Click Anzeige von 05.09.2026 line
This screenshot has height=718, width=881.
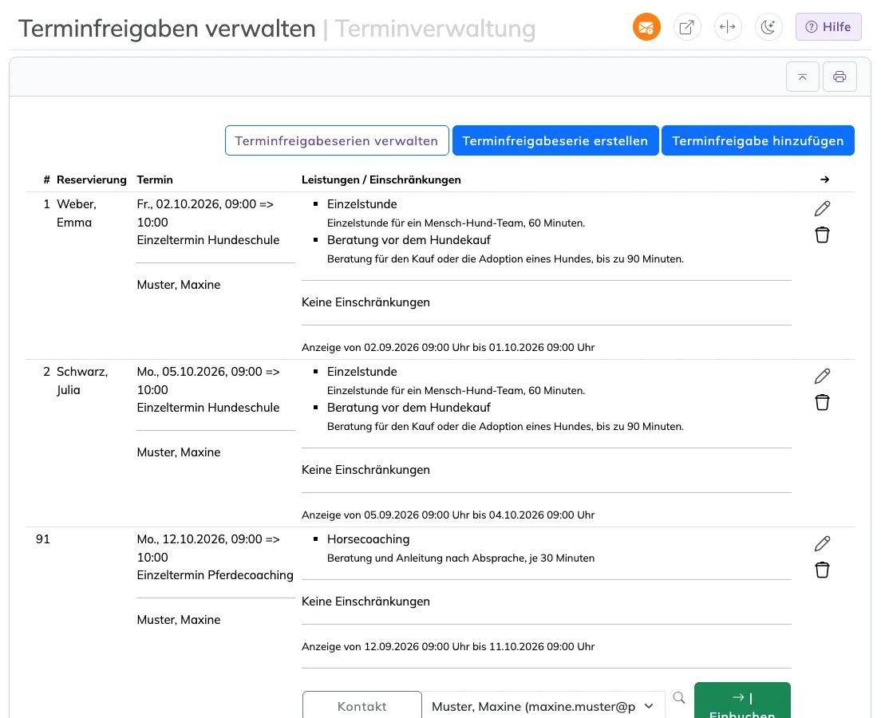448,515
